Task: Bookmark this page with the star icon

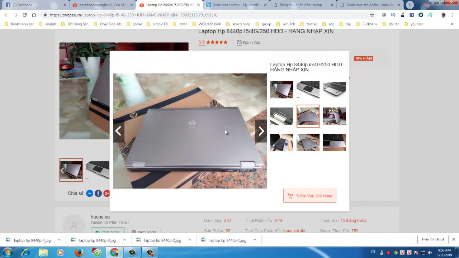Action: pyautogui.click(x=372, y=15)
